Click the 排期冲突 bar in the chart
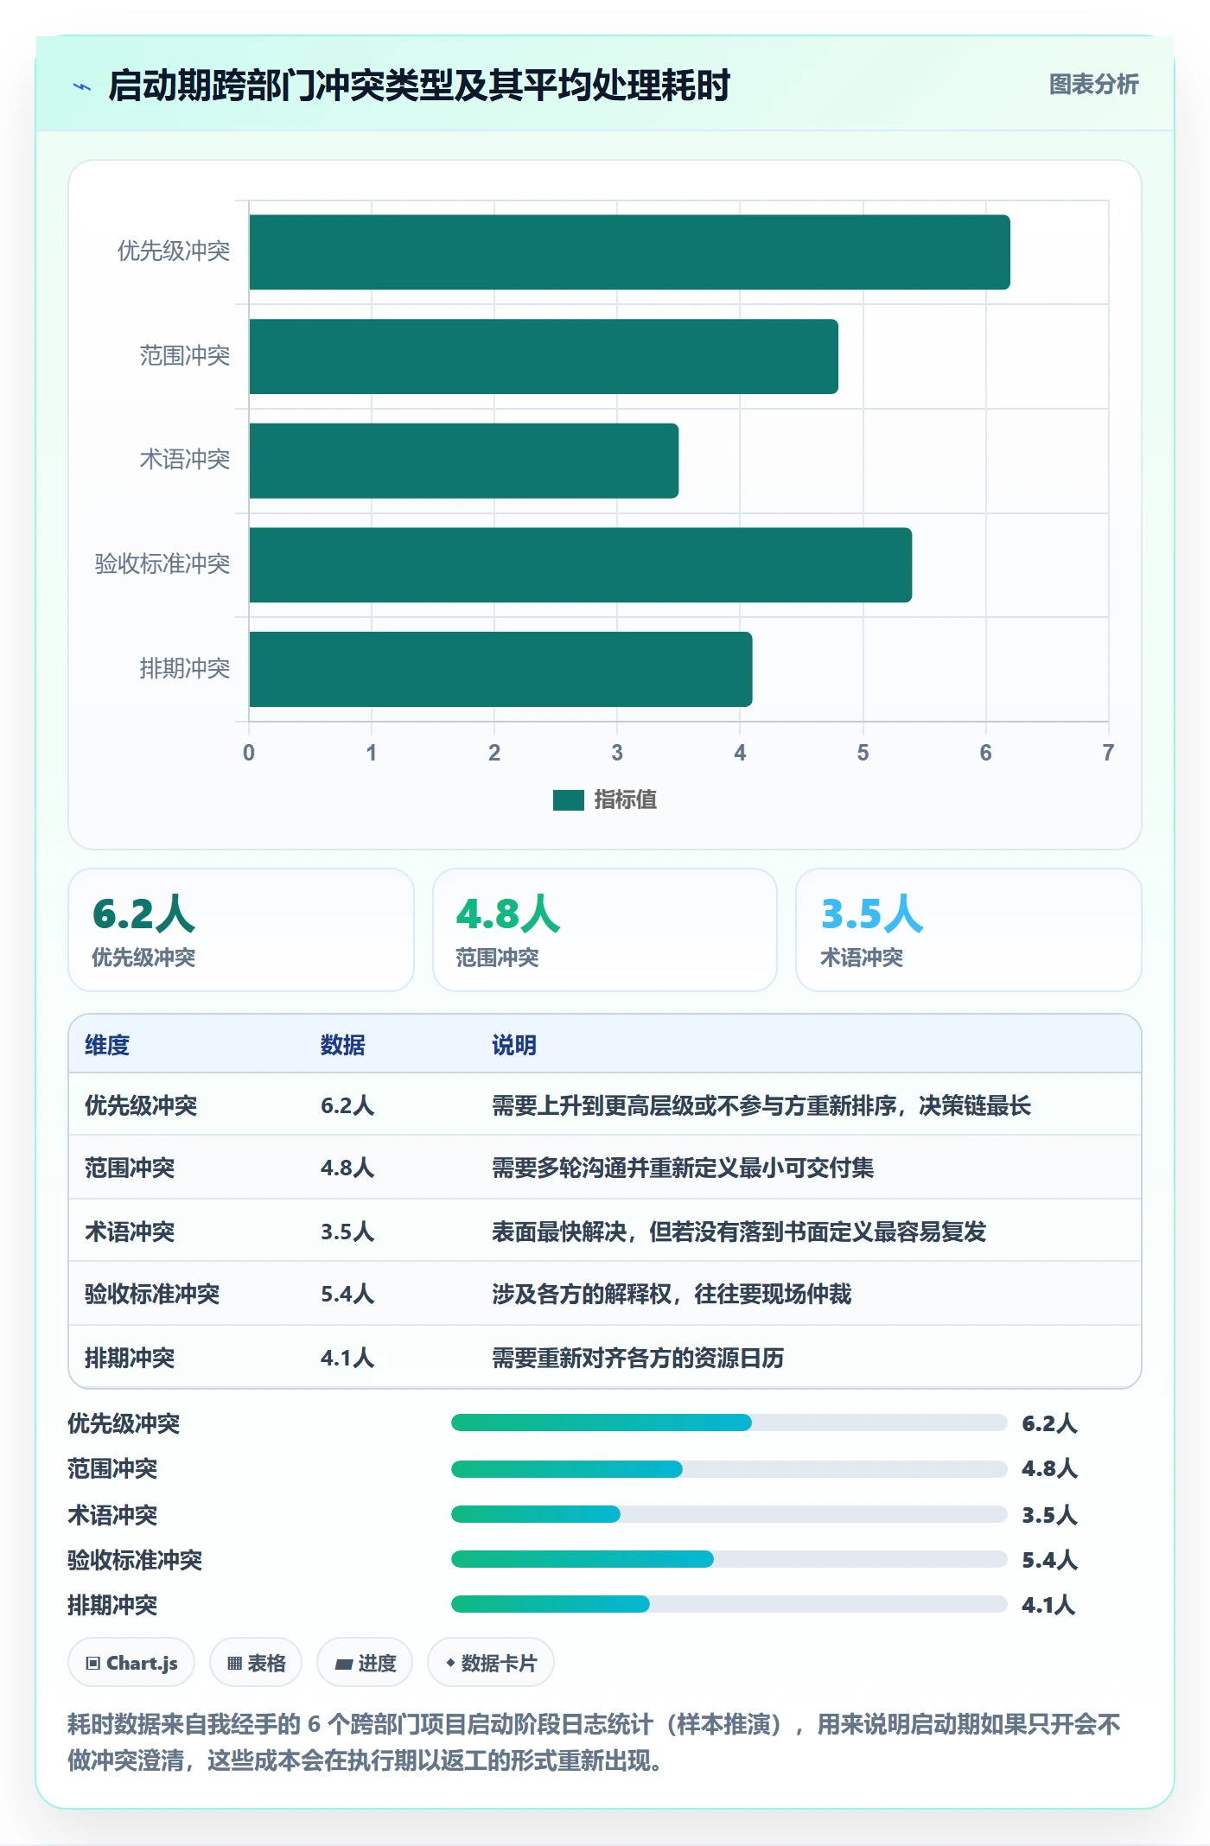The image size is (1210, 1846). point(500,669)
